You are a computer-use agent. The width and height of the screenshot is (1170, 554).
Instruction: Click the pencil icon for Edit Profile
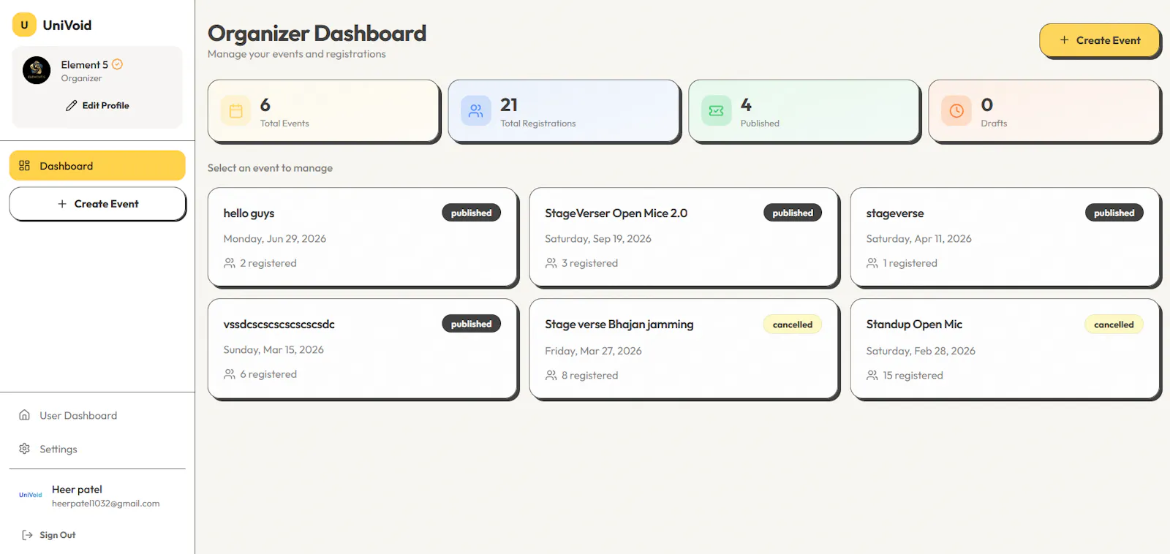click(x=71, y=105)
